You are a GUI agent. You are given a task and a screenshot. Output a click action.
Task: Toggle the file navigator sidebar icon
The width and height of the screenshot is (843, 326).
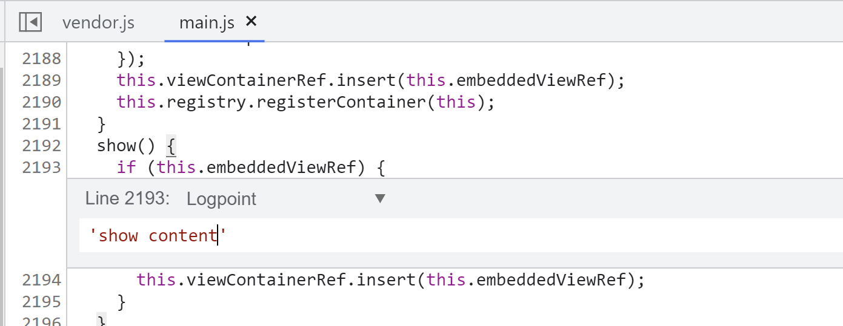tap(30, 22)
